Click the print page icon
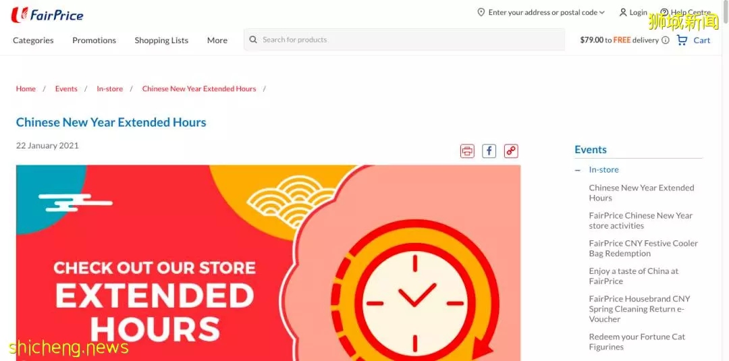 (467, 151)
